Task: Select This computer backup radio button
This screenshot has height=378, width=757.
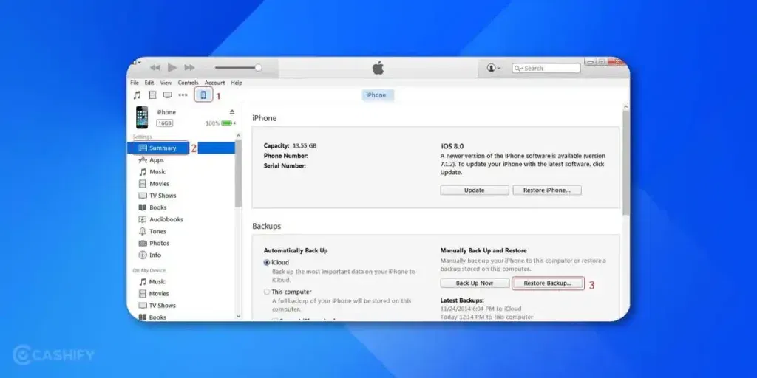Action: click(266, 292)
